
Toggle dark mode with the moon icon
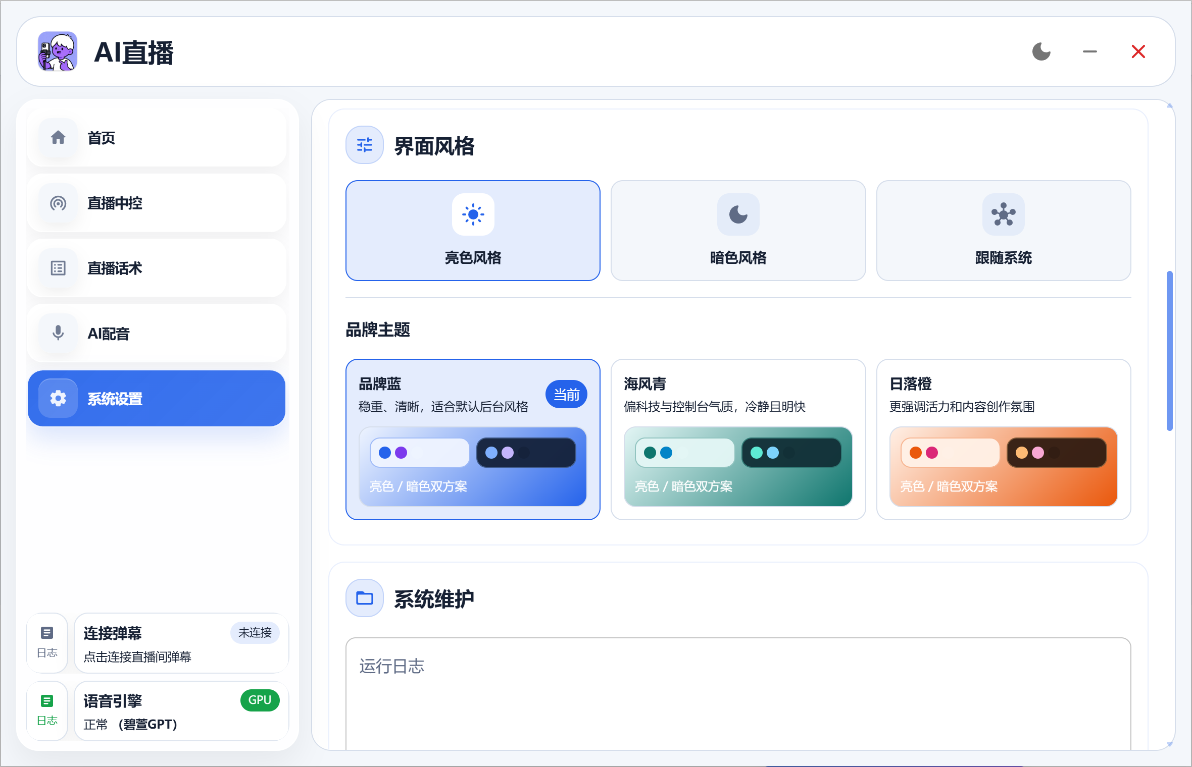tap(1041, 51)
